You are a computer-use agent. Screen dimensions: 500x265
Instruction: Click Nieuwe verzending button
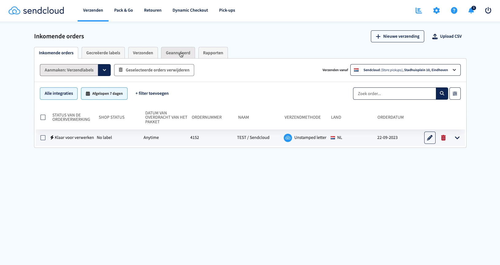(397, 36)
